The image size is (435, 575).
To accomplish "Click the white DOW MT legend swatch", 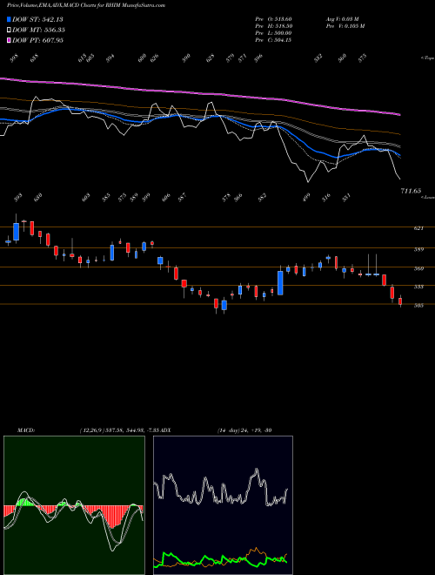I will point(9,30).
